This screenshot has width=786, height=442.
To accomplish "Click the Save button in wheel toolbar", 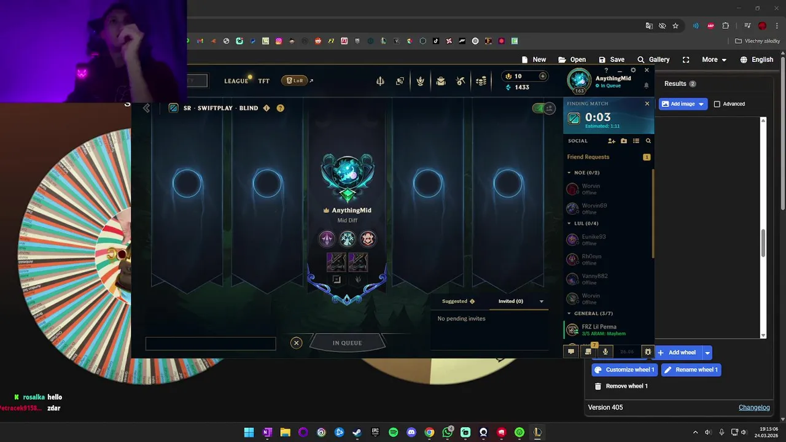I will click(x=612, y=60).
